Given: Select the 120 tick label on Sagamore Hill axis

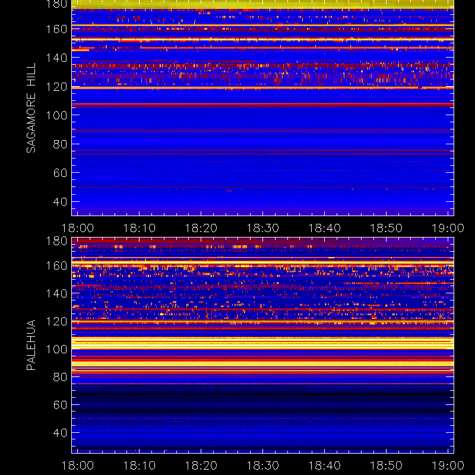Looking at the screenshot, I should click(x=56, y=87).
